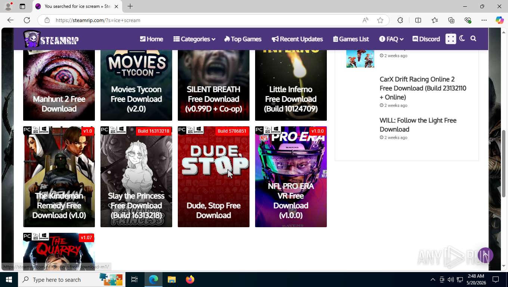
Task: Open Favorites list icon
Action: point(435,20)
